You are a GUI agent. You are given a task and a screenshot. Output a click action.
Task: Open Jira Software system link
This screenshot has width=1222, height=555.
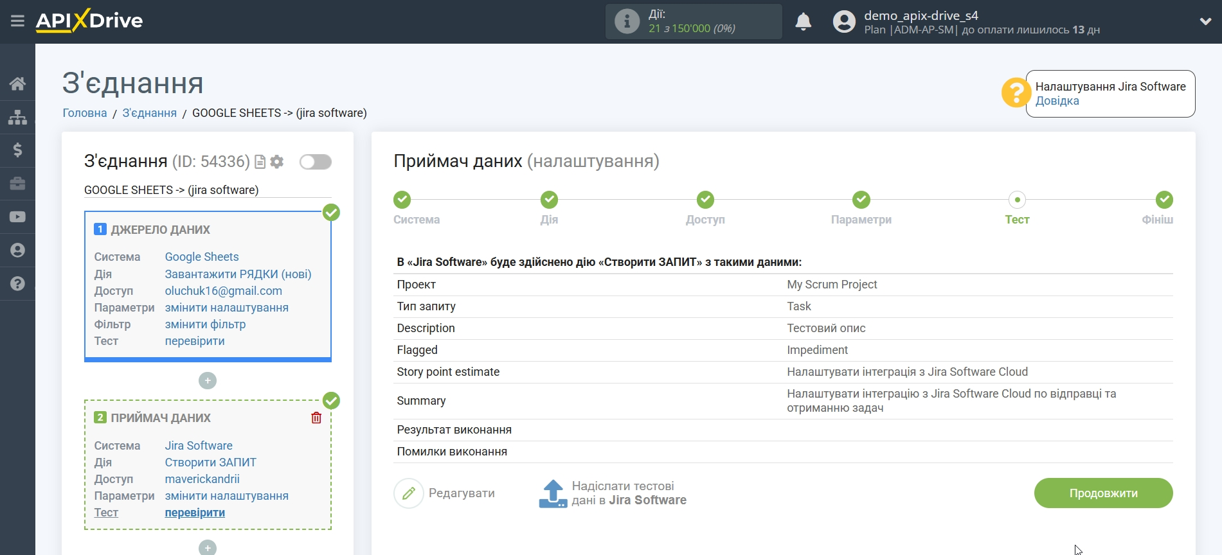coord(199,446)
